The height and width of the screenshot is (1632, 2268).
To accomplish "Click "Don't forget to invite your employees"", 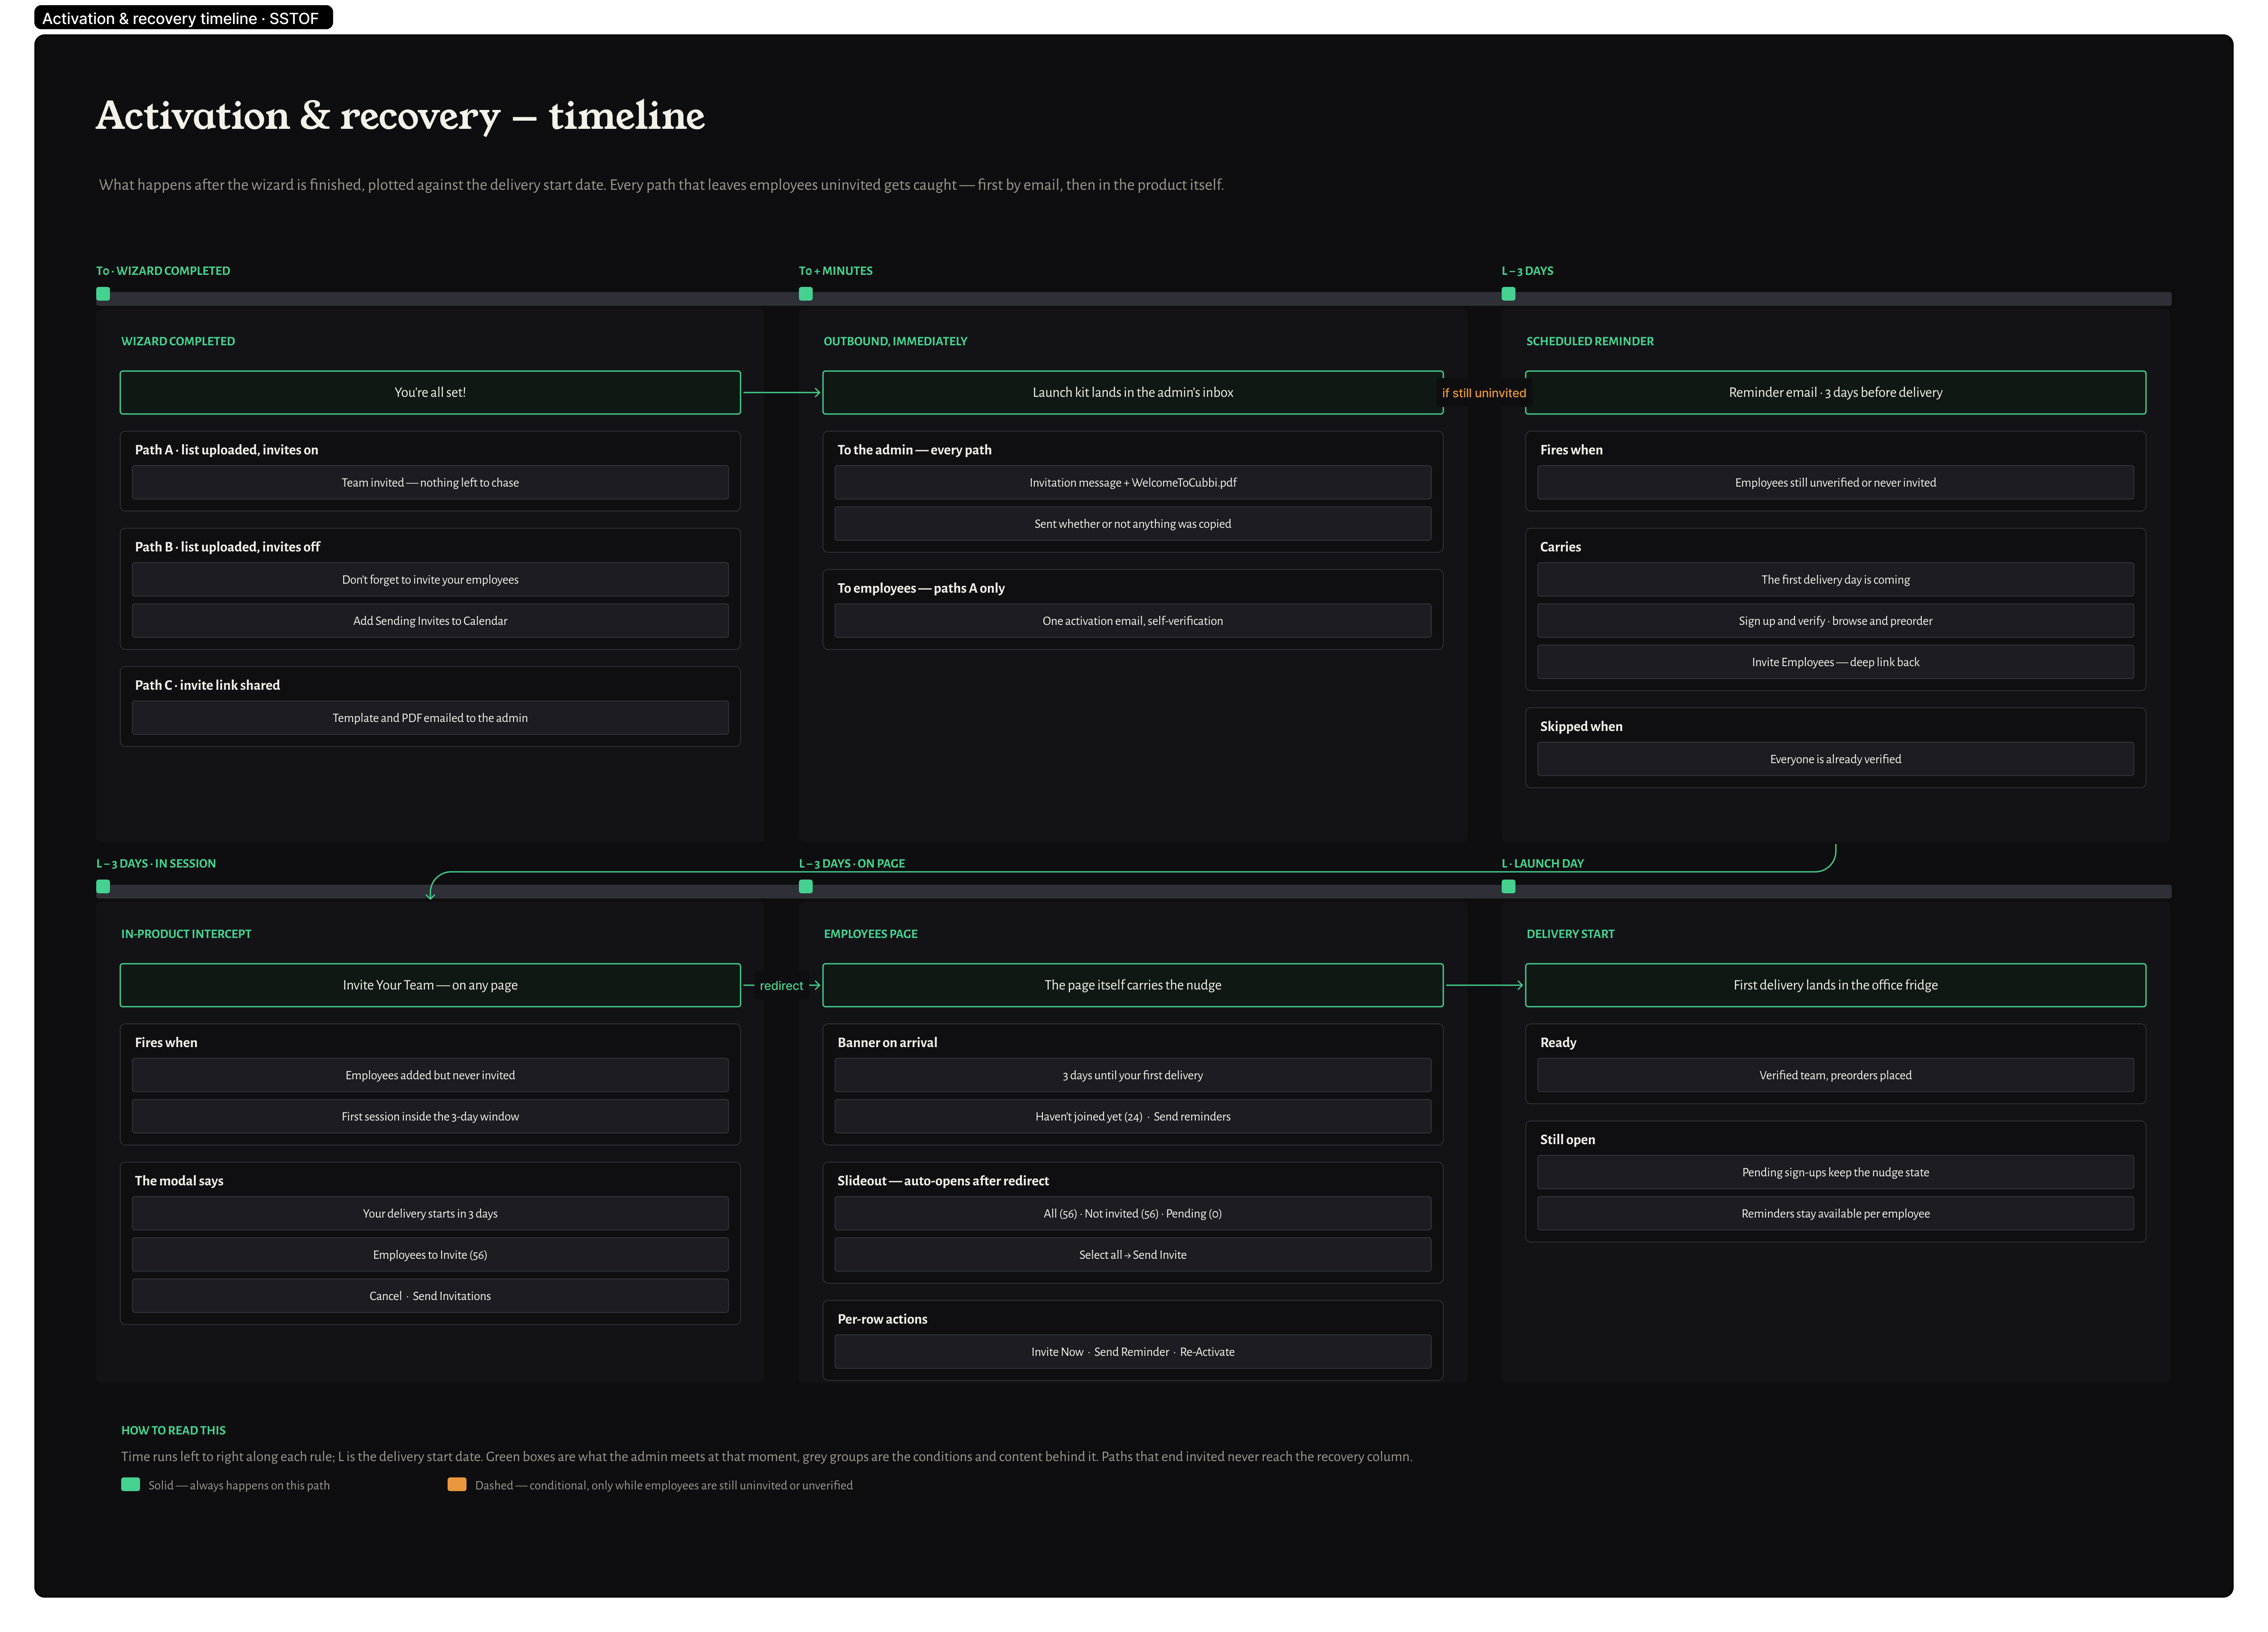I will 430,579.
